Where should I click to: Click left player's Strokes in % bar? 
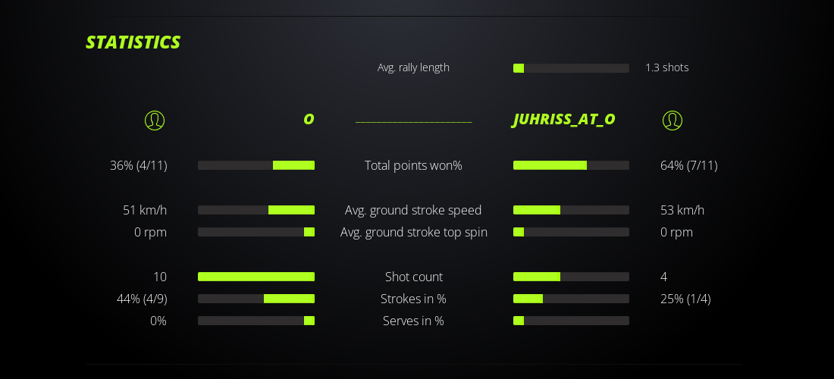pos(256,299)
